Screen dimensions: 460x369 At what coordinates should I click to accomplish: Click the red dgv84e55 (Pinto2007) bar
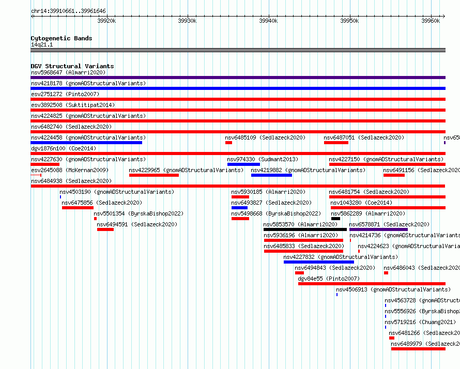[372, 284]
